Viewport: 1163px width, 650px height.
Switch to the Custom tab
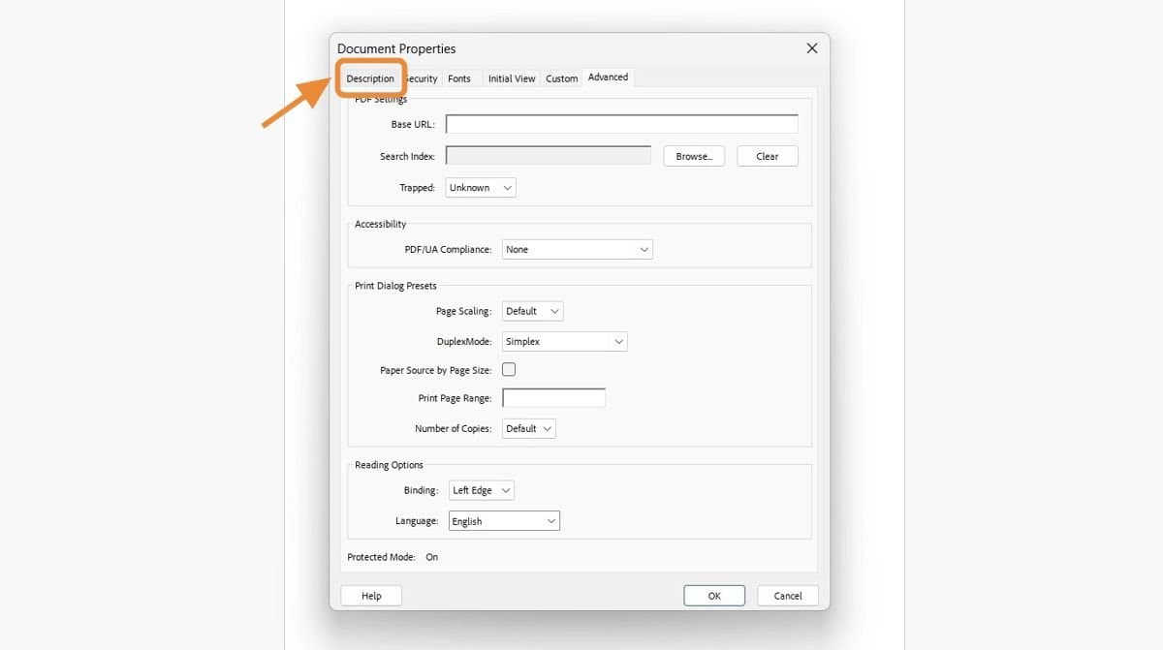561,78
